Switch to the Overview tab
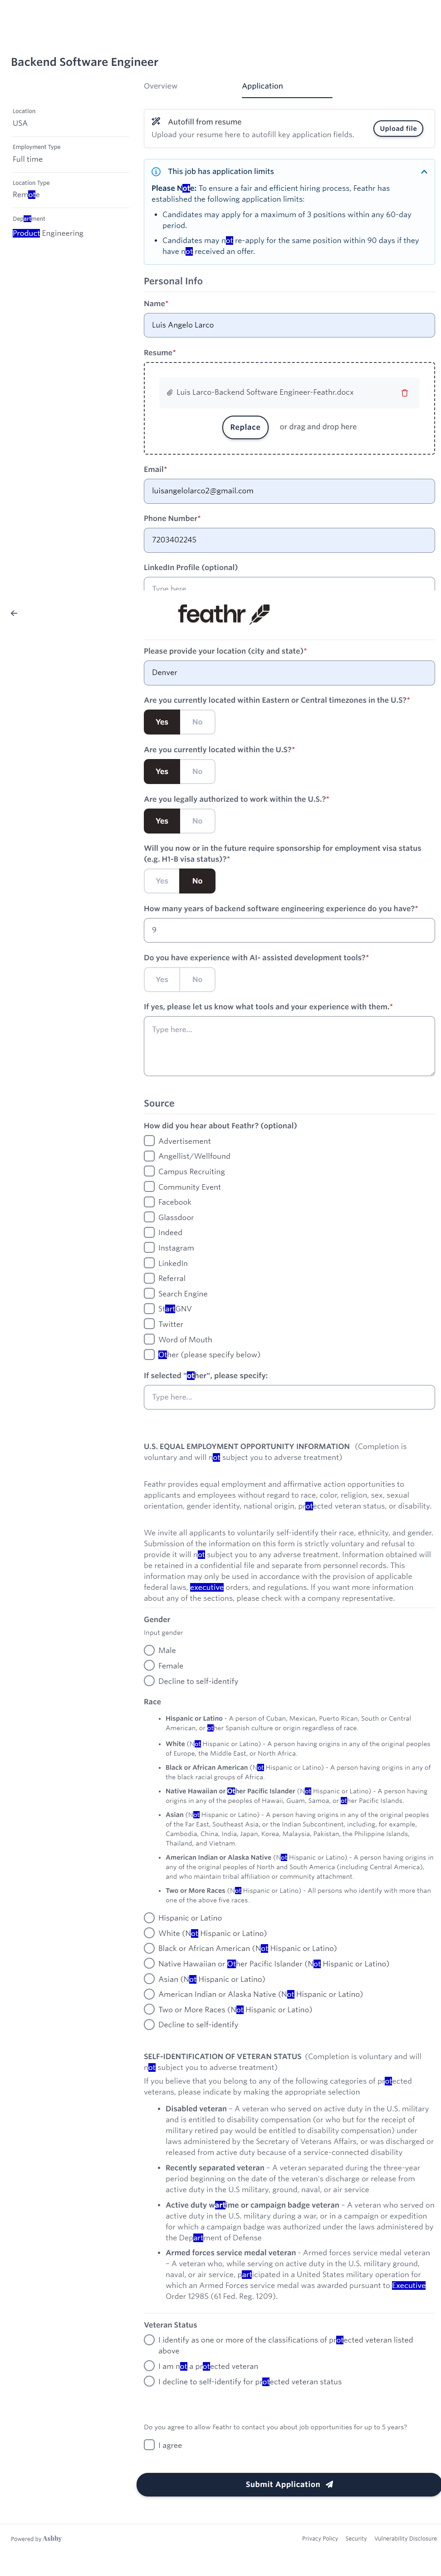The width and height of the screenshot is (441, 2576). tap(161, 86)
